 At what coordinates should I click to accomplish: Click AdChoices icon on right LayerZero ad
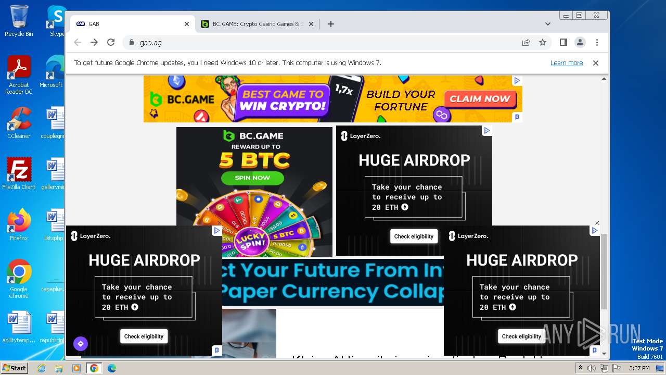click(595, 231)
